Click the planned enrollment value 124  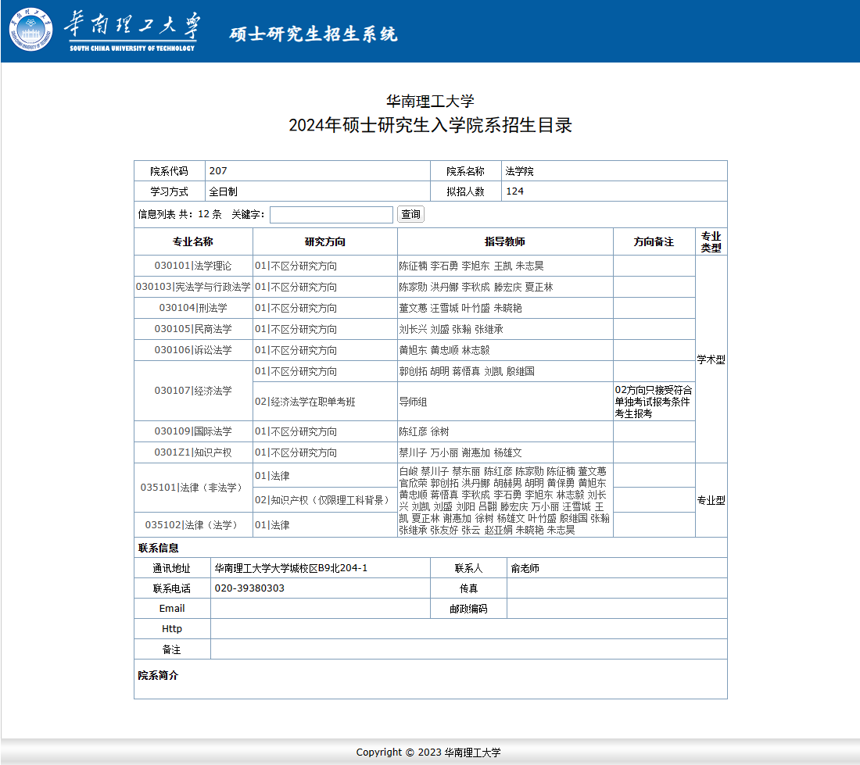[514, 191]
